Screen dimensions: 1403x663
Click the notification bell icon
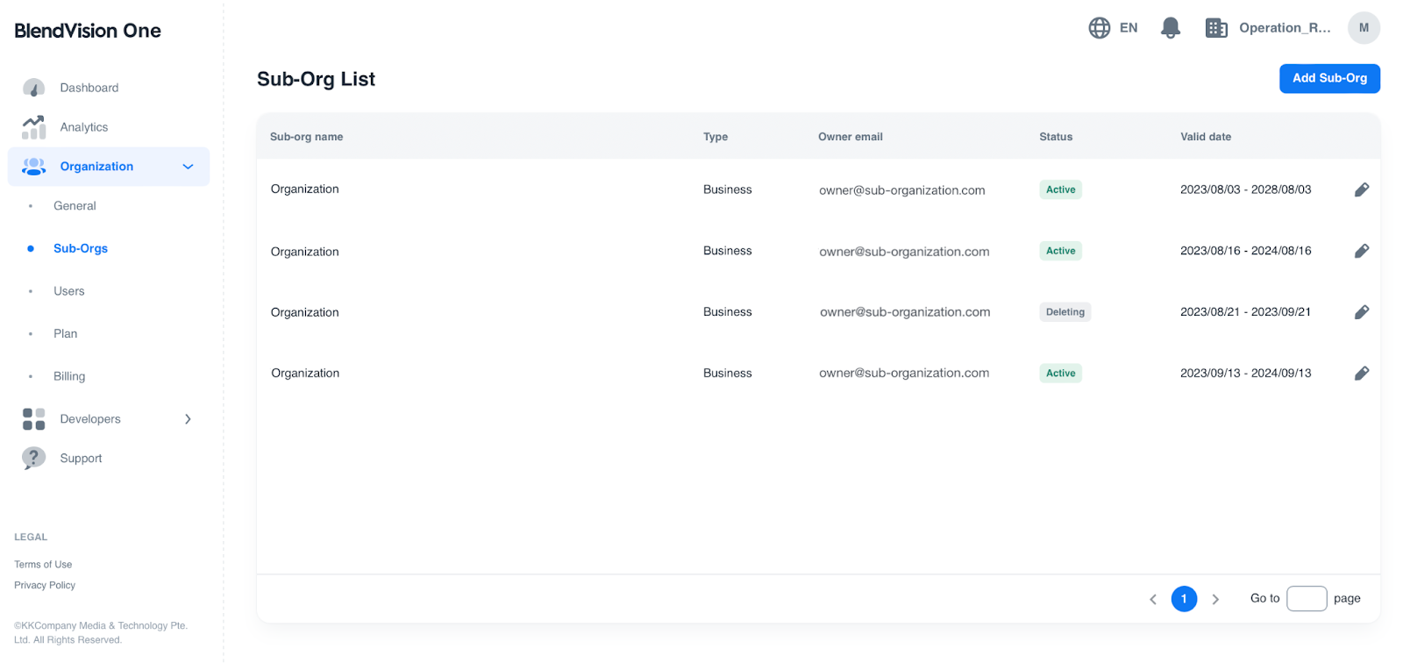coord(1170,28)
